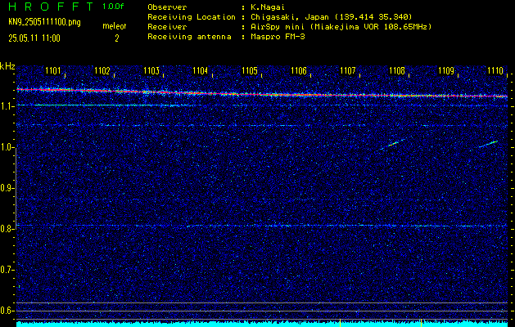Click the 1103 time marker

pyautogui.click(x=151, y=70)
